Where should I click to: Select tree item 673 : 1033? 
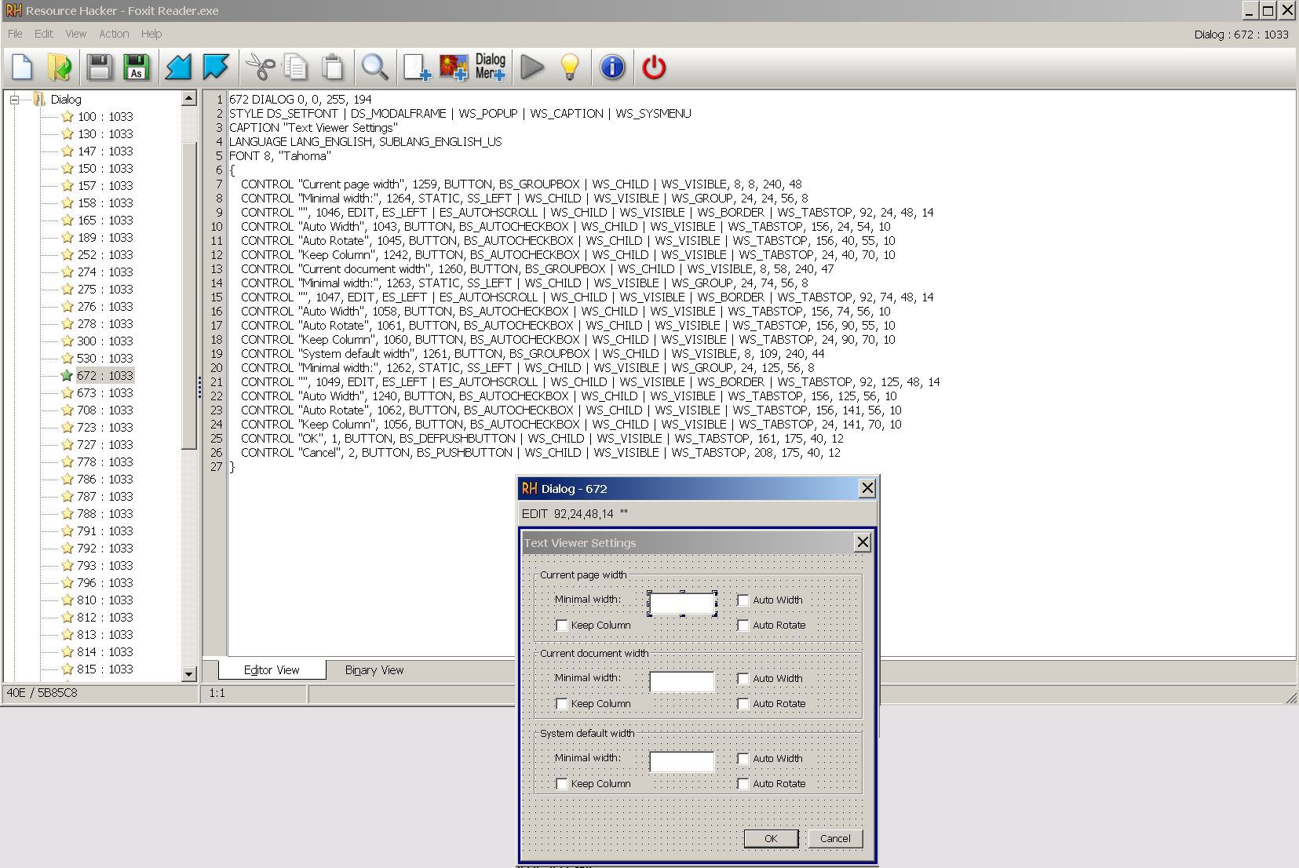point(105,393)
